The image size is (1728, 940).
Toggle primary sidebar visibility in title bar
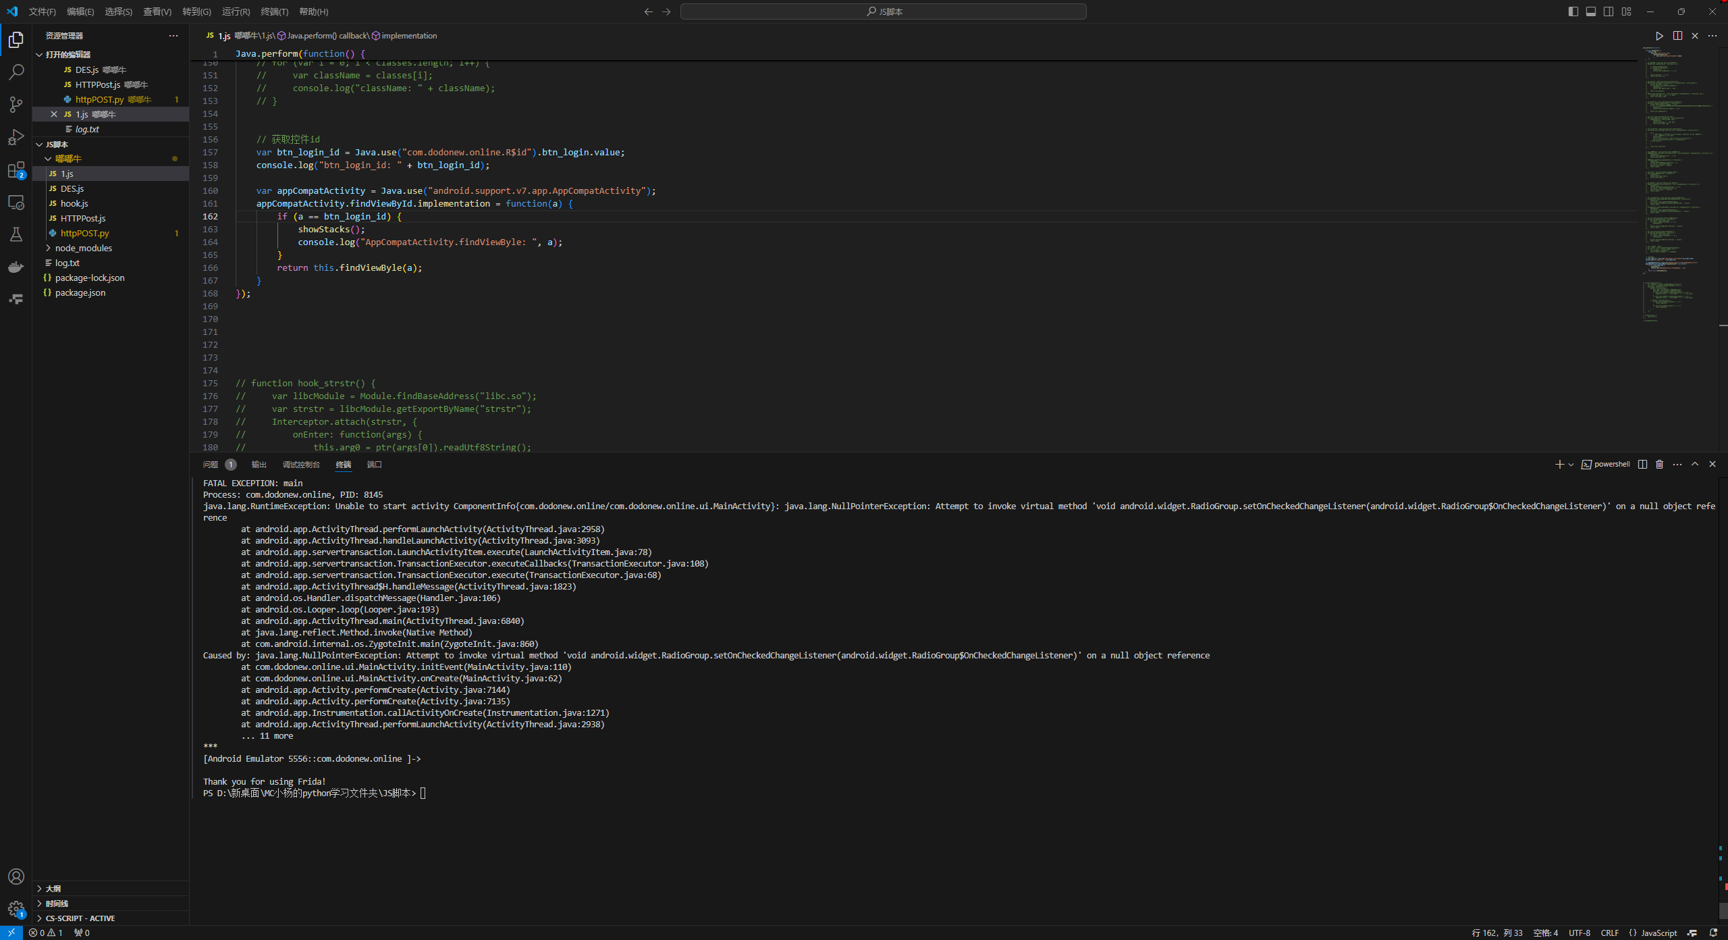coord(1573,11)
